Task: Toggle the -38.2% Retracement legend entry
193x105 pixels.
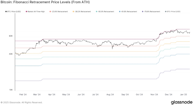Action: click(x=82, y=12)
